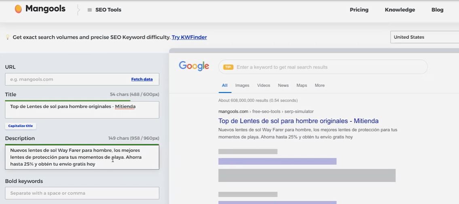Select the News tab
The image size is (459, 204).
(283, 85)
